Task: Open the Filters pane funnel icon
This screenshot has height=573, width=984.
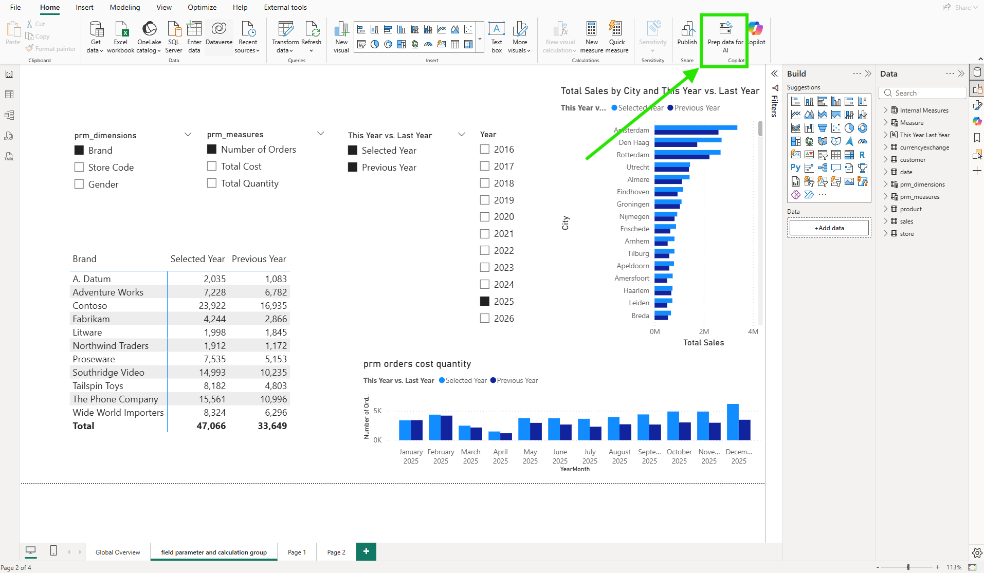Action: (x=775, y=88)
